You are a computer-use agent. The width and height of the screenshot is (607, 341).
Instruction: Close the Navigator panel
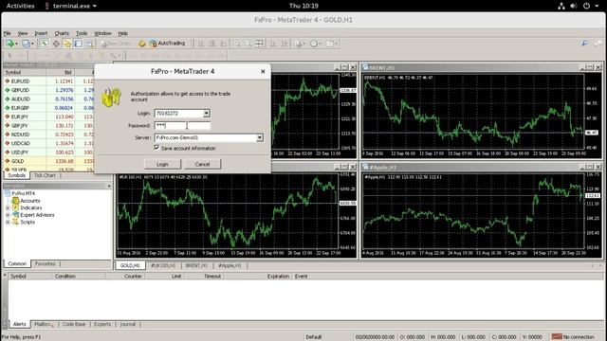point(109,187)
